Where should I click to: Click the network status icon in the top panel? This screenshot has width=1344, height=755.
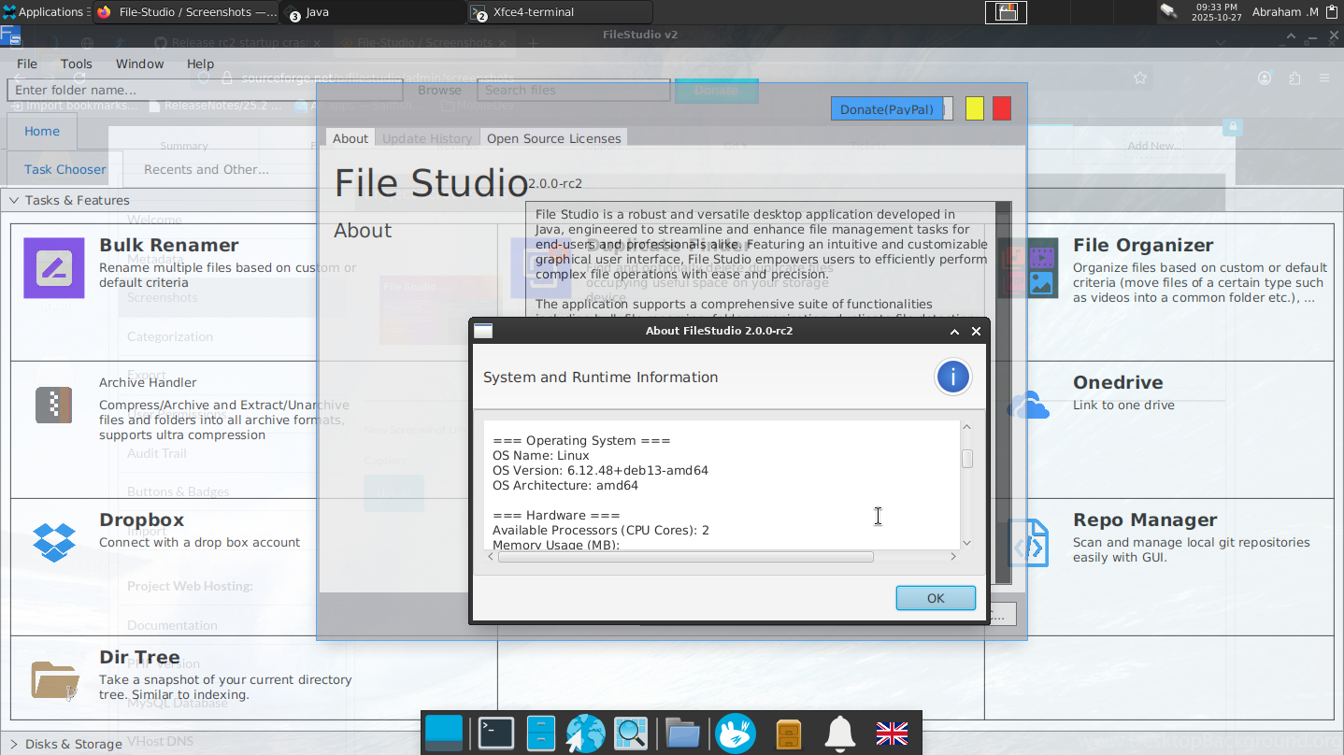(x=1168, y=11)
